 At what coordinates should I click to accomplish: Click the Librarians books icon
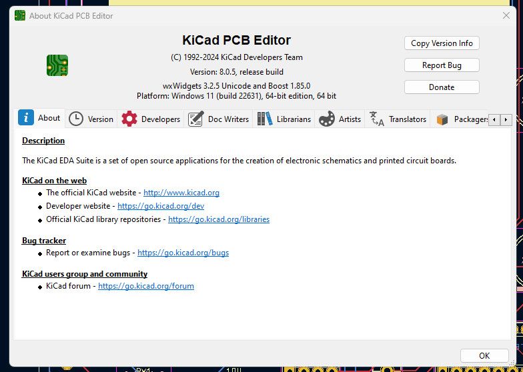click(265, 119)
